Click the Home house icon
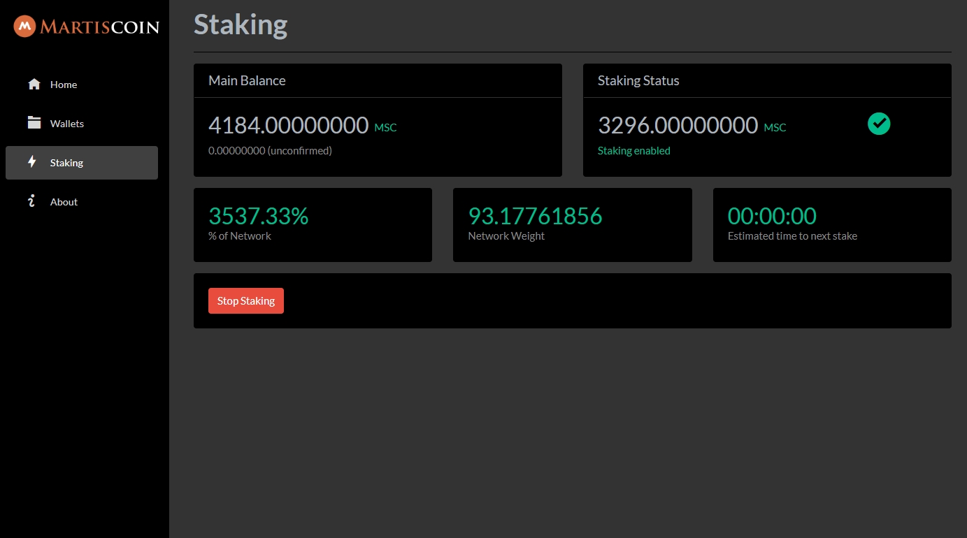 pos(34,85)
